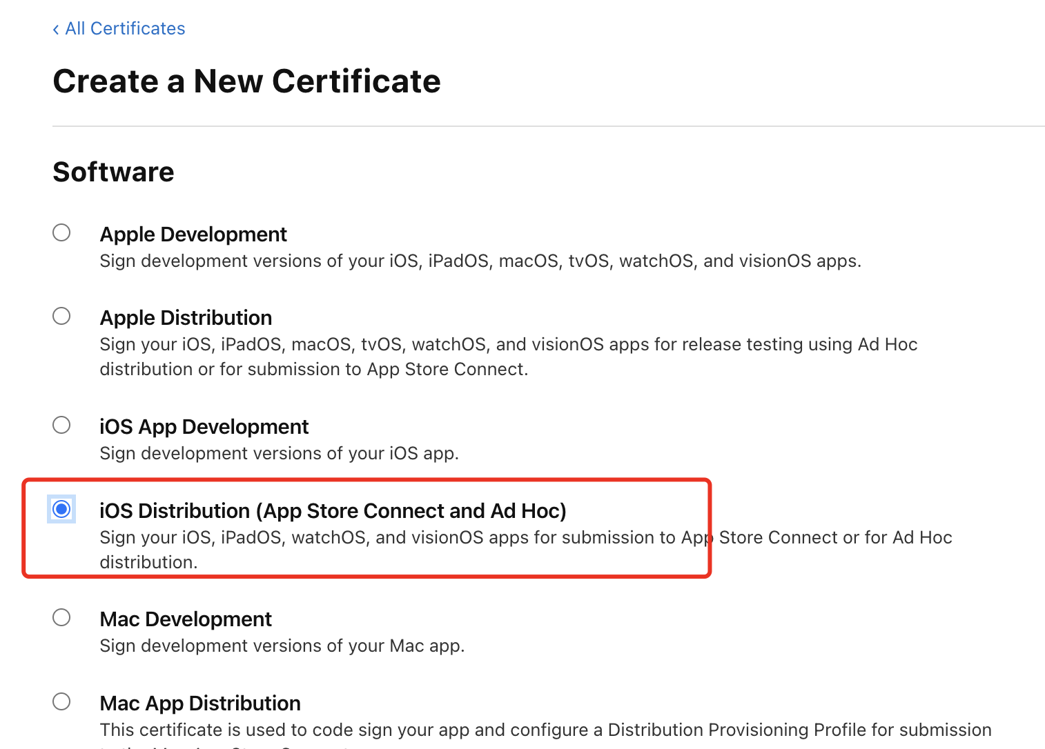Click the Mac App Distribution label
The image size is (1045, 749).
pos(200,703)
